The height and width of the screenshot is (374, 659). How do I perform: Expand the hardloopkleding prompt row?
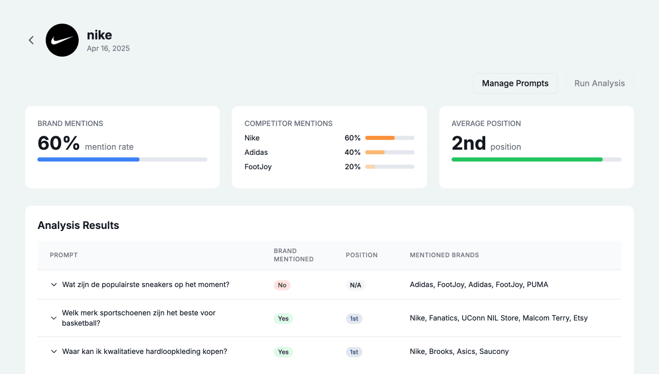point(54,352)
